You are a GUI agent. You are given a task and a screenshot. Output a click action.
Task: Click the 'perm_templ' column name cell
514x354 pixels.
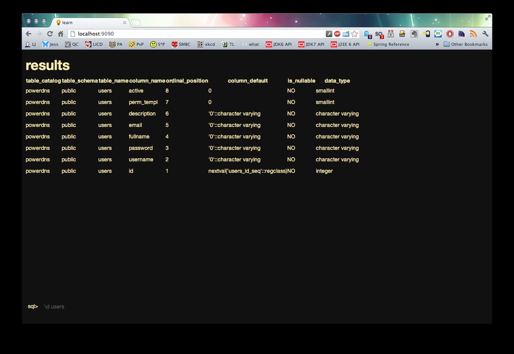point(143,102)
